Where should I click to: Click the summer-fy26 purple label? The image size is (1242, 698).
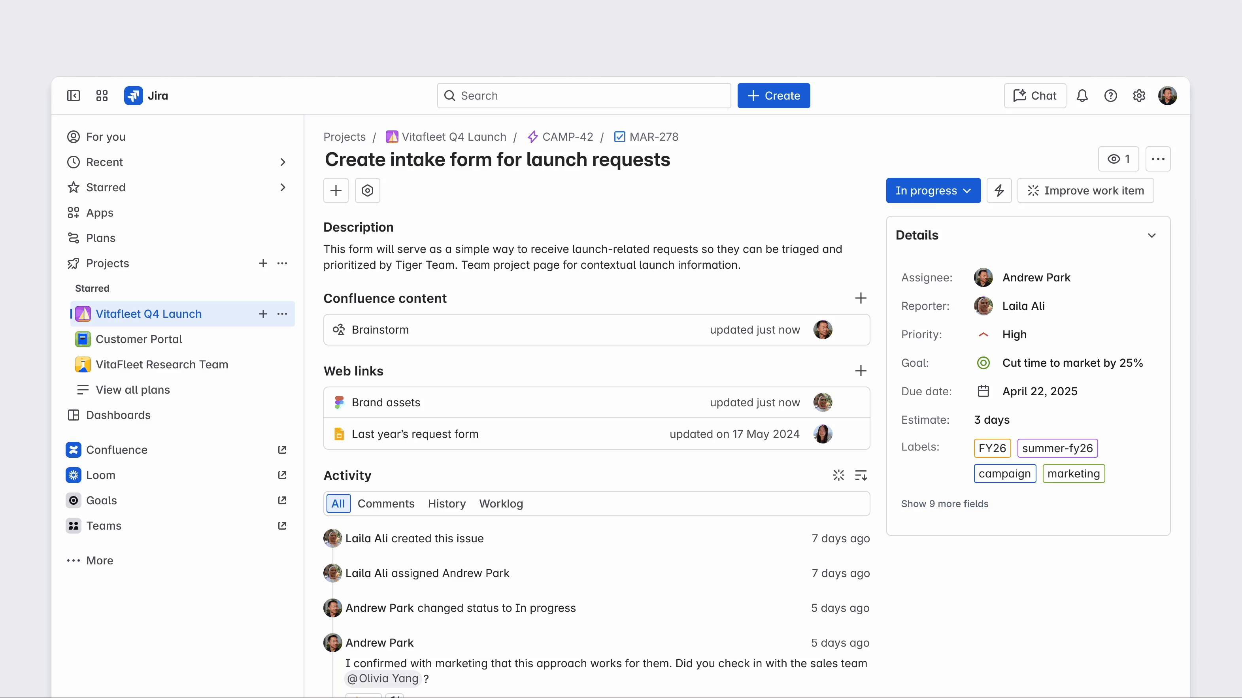1057,448
